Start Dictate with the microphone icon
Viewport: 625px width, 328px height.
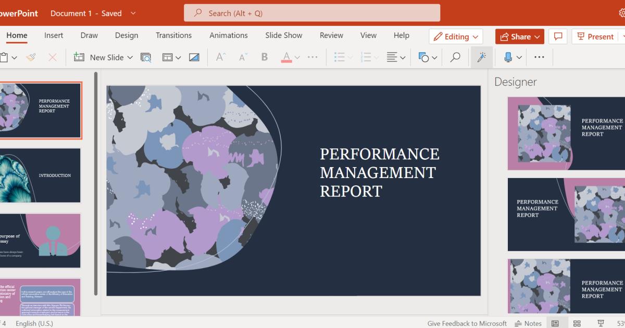[x=508, y=57]
